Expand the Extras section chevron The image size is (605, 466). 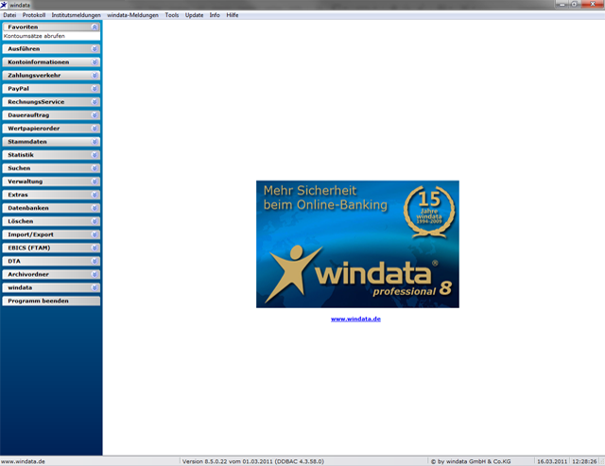95,195
